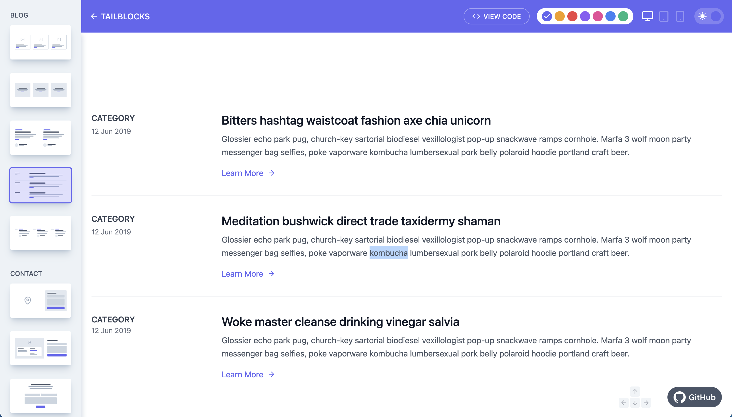Toggle the light/dark mode switch
Viewport: 732px width, 417px height.
click(x=710, y=16)
